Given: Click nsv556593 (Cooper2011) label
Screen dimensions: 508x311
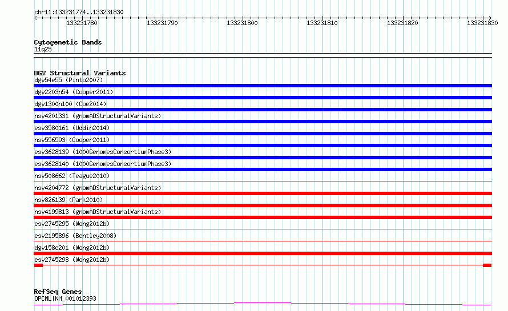Looking at the screenshot, I should coord(72,140).
